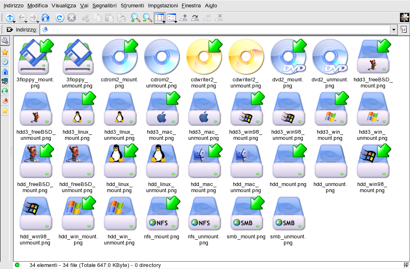Open the history clock sidebar tab
410x269 pixels.
point(5,62)
